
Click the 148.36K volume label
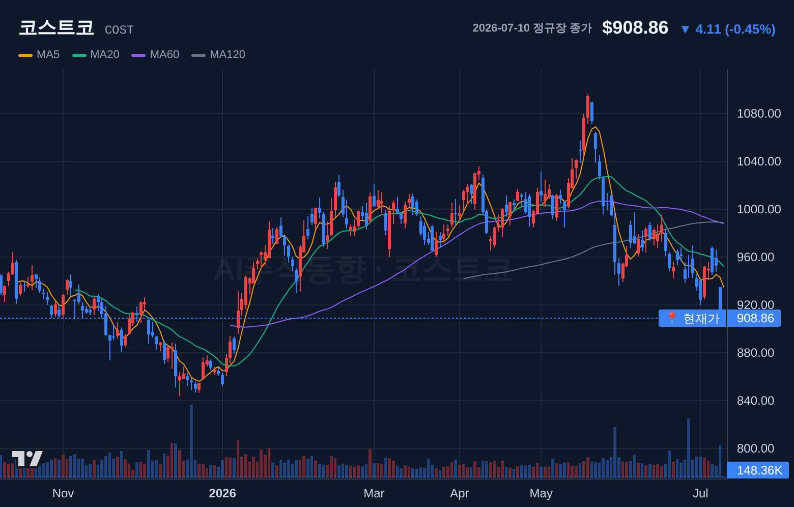click(x=759, y=470)
